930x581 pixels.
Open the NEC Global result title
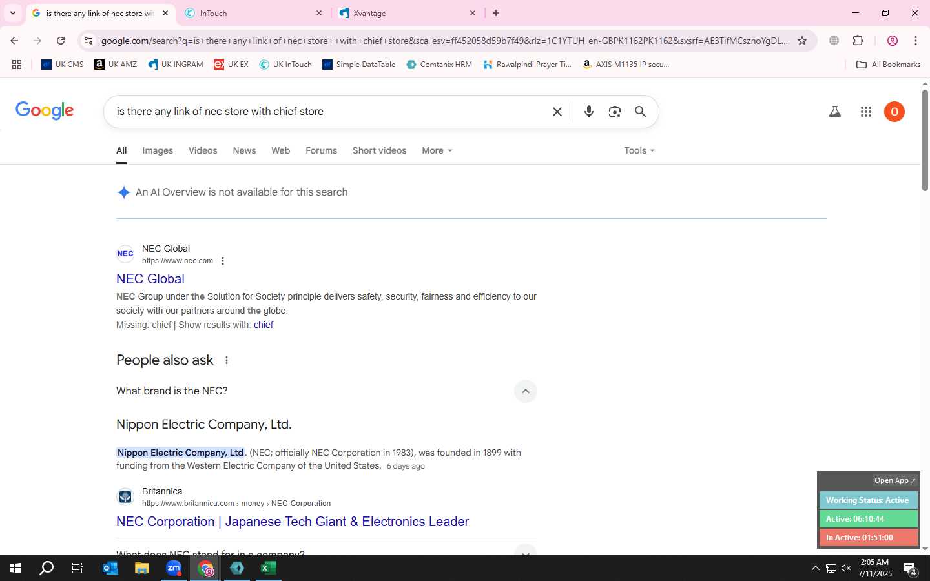click(x=150, y=279)
